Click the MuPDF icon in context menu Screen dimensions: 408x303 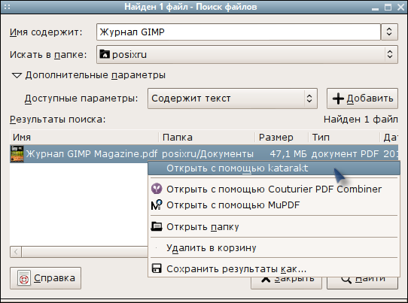pos(157,205)
